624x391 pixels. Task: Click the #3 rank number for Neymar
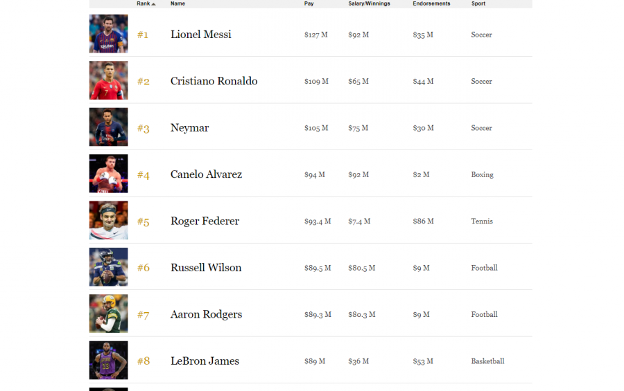[x=143, y=128]
